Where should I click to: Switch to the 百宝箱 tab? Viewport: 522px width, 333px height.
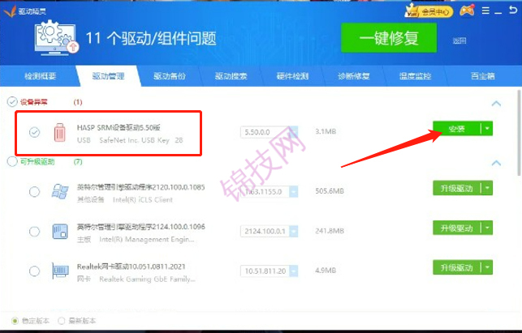pyautogui.click(x=483, y=76)
